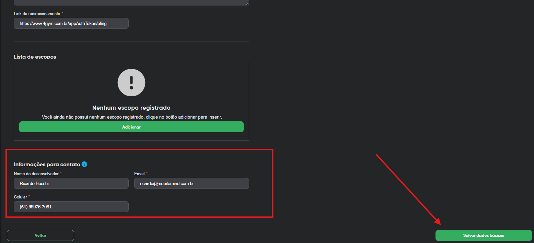Viewport: 534px width, 243px height.
Task: Click the info icon beside Informações para contato
Action: click(84, 164)
